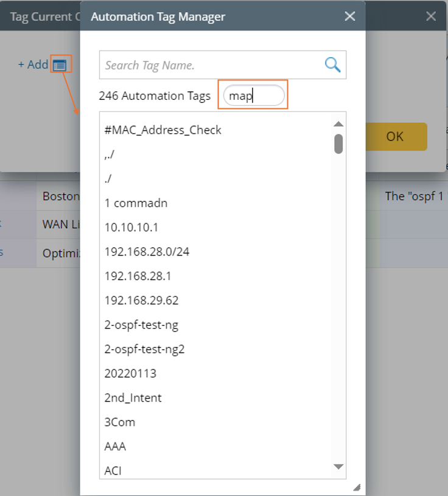Select the 1 commadn tag
This screenshot has height=496, width=448.
136,203
